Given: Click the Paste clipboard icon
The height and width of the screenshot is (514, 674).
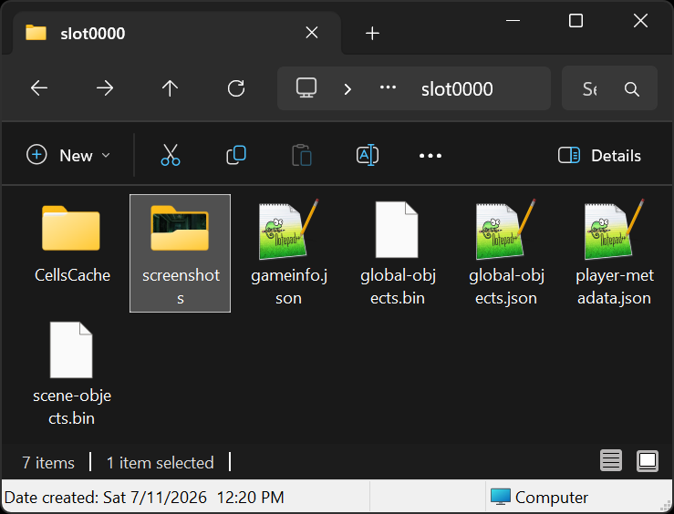Looking at the screenshot, I should pyautogui.click(x=302, y=155).
